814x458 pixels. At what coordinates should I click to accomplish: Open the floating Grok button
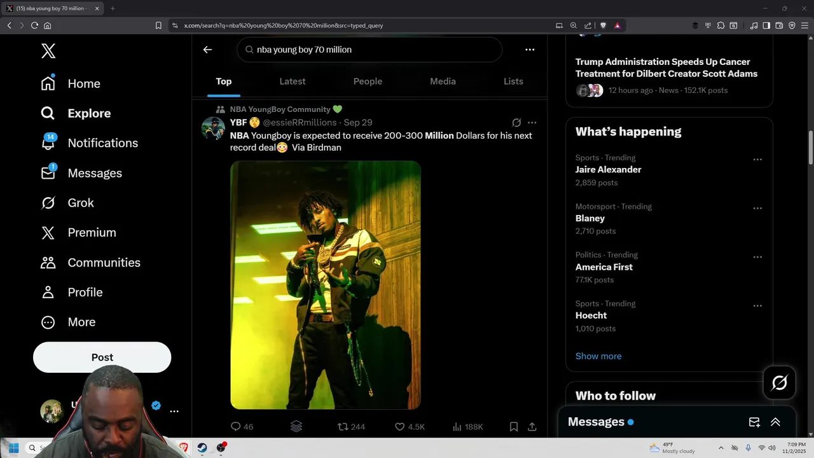click(780, 382)
